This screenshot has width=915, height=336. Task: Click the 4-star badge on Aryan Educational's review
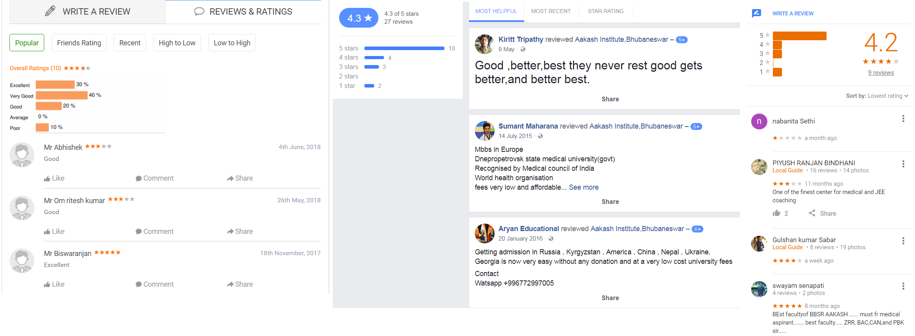[x=697, y=229]
